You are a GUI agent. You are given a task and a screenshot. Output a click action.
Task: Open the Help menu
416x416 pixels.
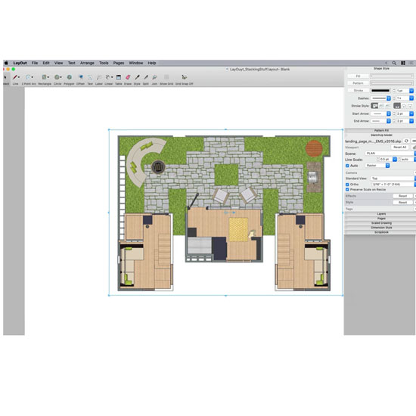(x=152, y=63)
